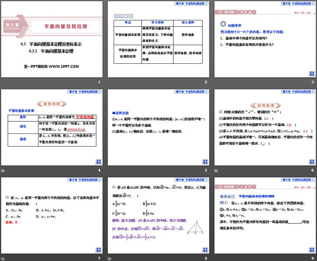Click slide number 8 label
Screen dimensions: 317x261
(x=206, y=258)
